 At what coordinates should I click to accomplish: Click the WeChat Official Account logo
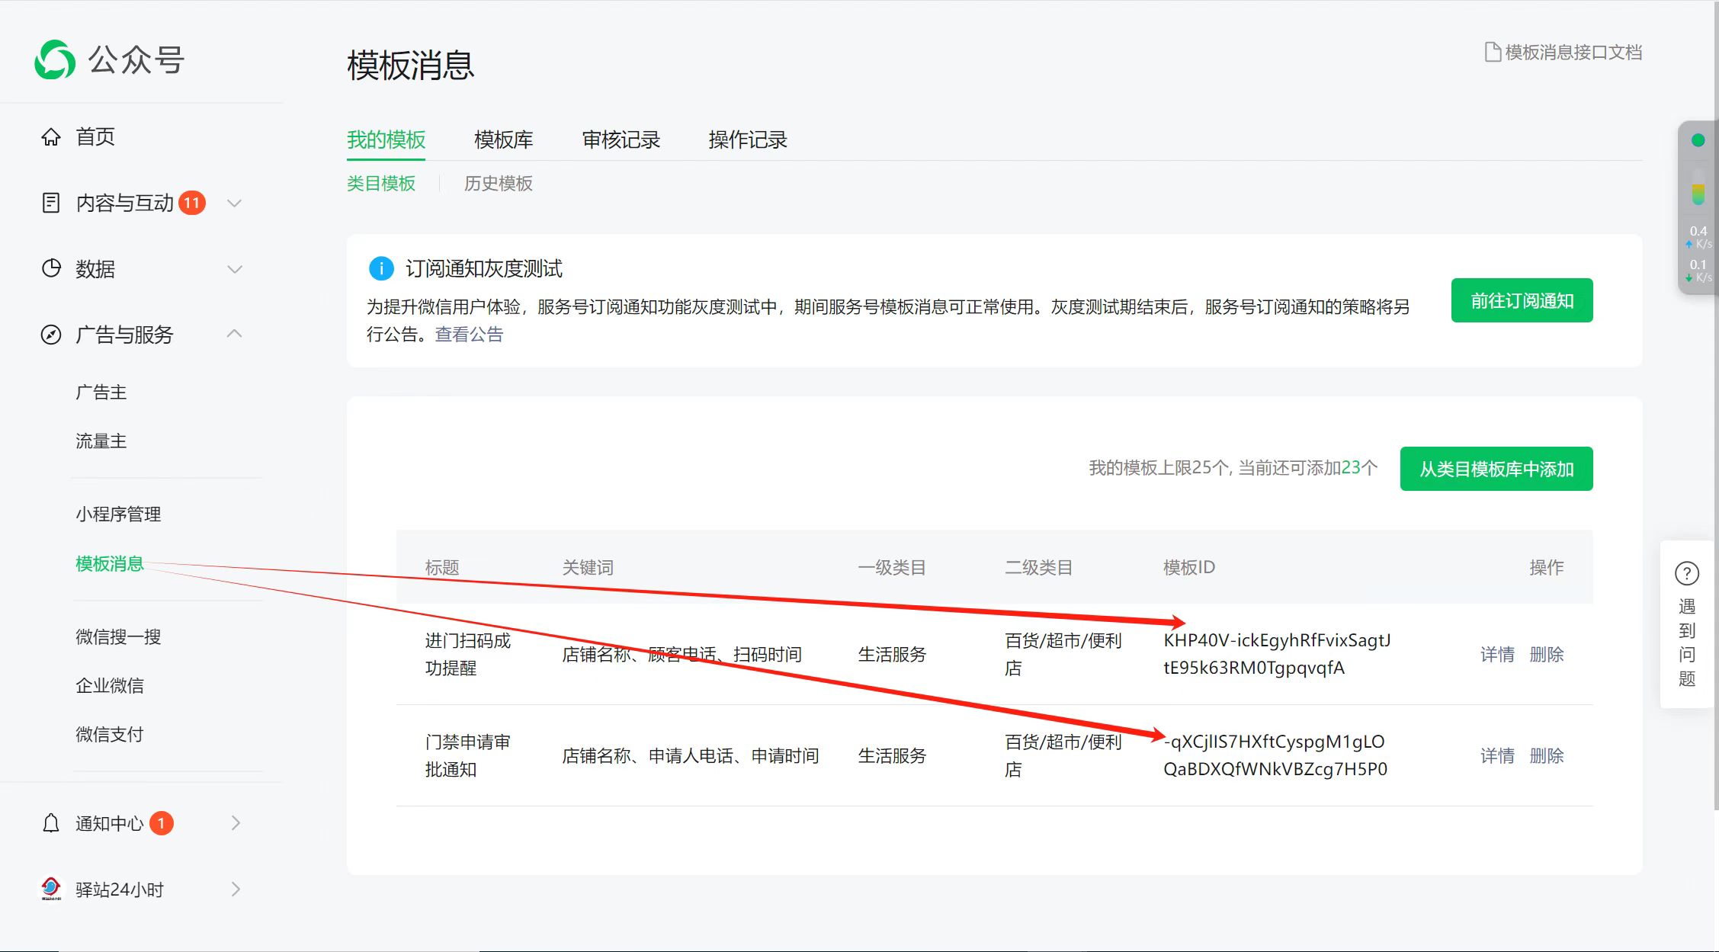[55, 59]
